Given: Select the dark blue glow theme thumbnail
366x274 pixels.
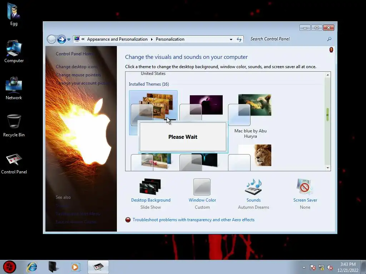Looking at the screenshot, I should click(x=198, y=162).
